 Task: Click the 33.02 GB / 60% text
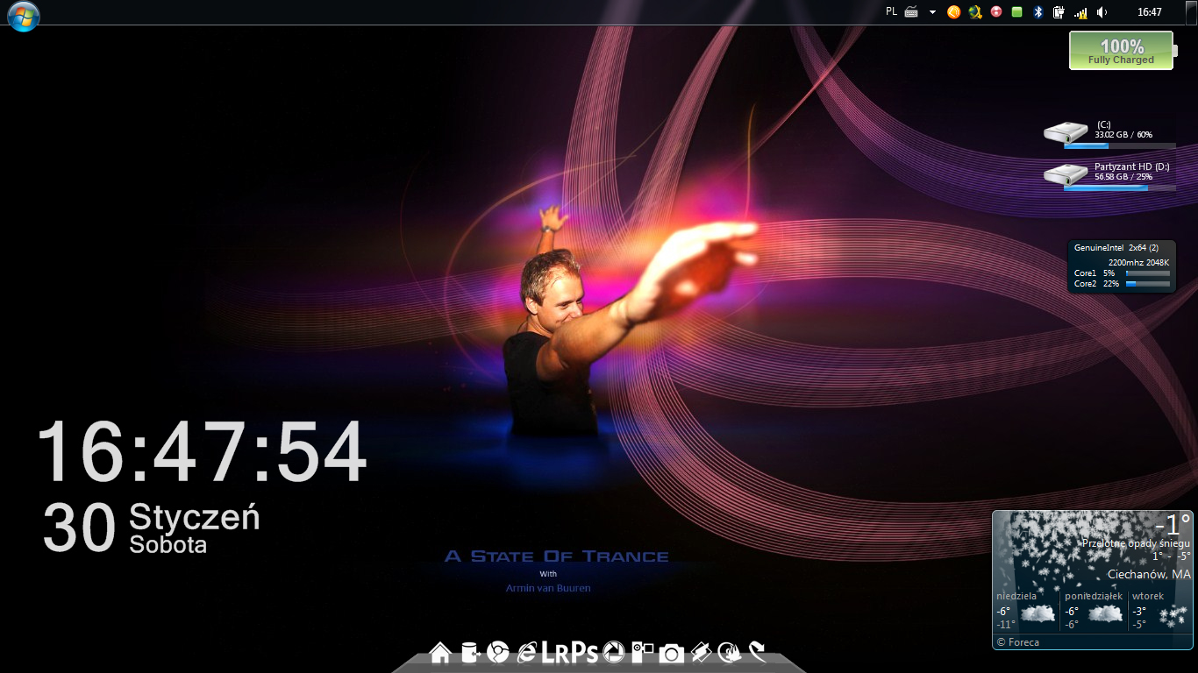tap(1123, 135)
